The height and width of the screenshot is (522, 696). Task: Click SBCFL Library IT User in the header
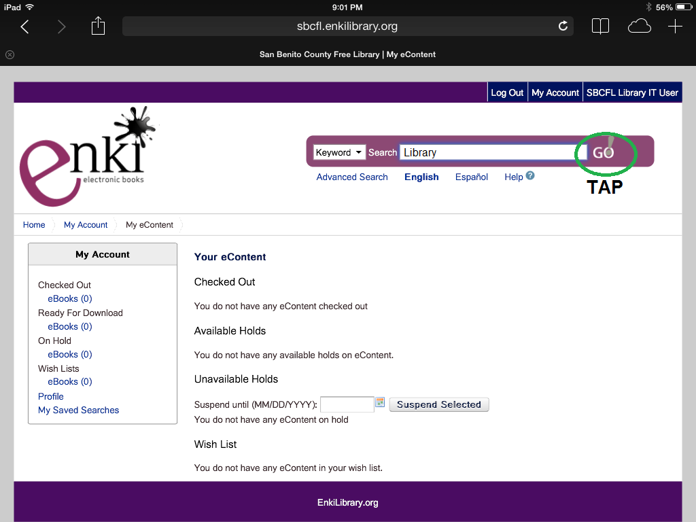click(x=632, y=92)
